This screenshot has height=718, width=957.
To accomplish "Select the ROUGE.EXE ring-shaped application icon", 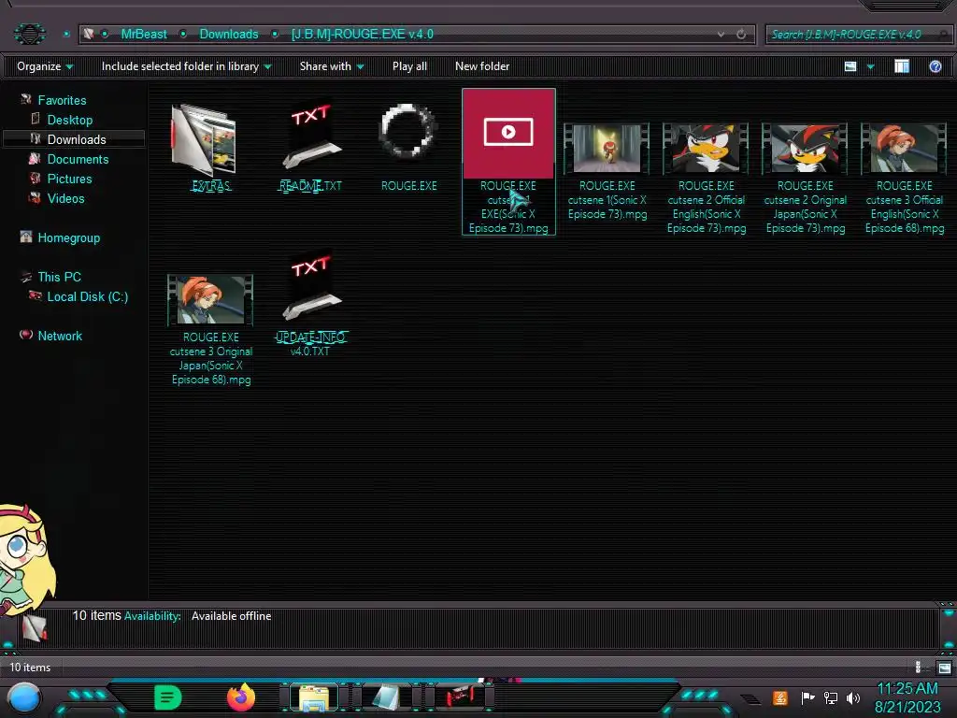I will [407, 131].
